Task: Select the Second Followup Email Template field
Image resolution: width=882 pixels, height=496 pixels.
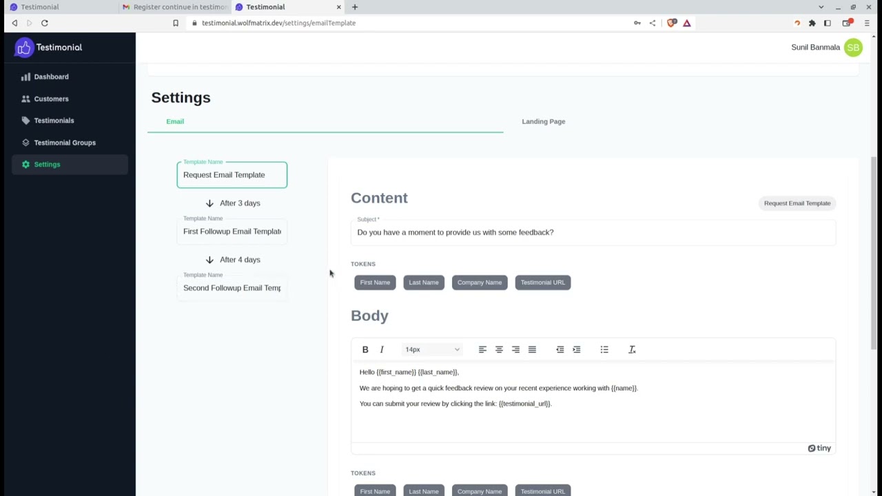Action: click(x=232, y=288)
